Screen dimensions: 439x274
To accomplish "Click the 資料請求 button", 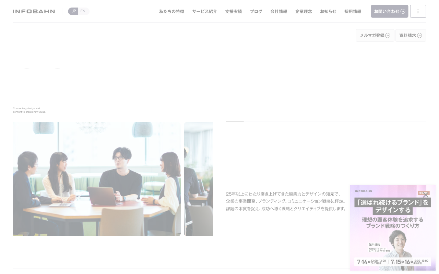I will [x=411, y=35].
